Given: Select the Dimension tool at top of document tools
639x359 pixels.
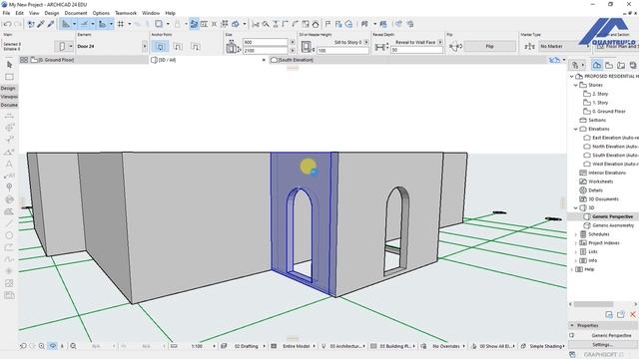Looking at the screenshot, I should tap(9, 116).
